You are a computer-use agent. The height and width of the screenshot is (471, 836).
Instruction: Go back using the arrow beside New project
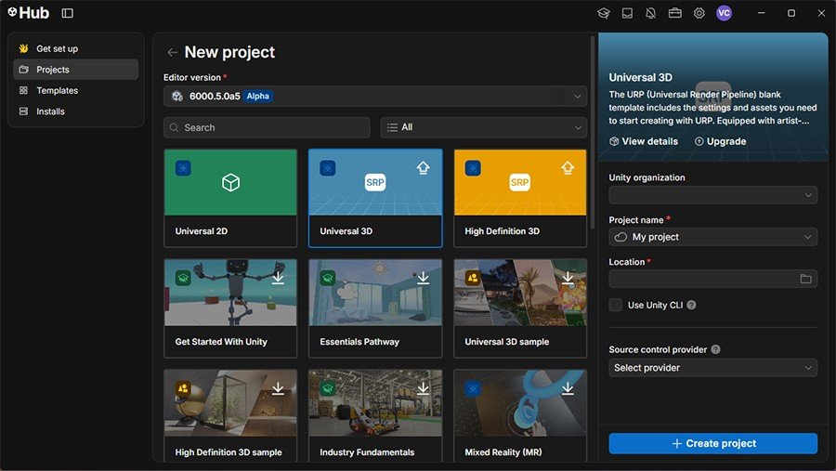[x=172, y=52]
